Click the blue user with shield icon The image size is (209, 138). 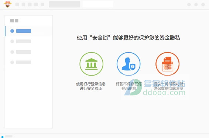tap(129, 64)
